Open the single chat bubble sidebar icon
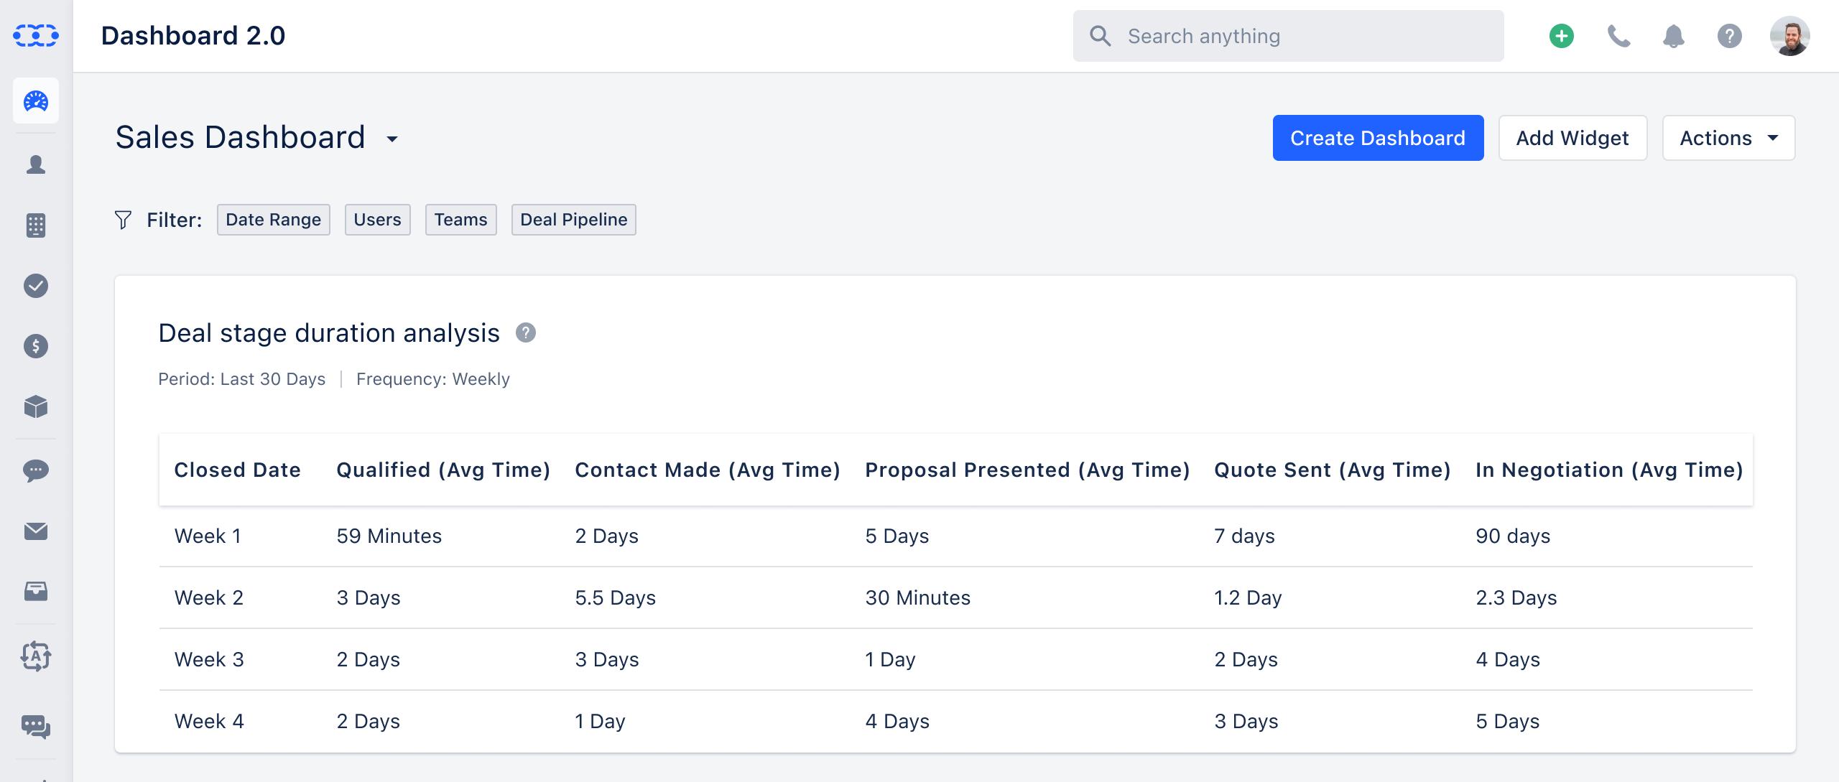Image resolution: width=1839 pixels, height=782 pixels. [x=36, y=471]
